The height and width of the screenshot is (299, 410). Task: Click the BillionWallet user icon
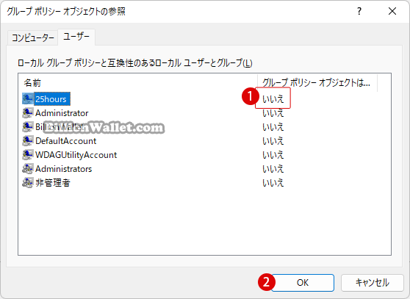point(28,127)
